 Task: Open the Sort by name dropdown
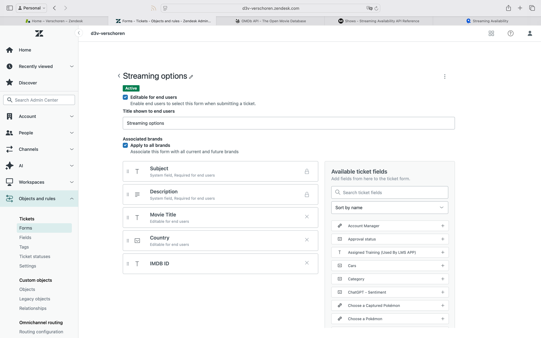pyautogui.click(x=390, y=208)
